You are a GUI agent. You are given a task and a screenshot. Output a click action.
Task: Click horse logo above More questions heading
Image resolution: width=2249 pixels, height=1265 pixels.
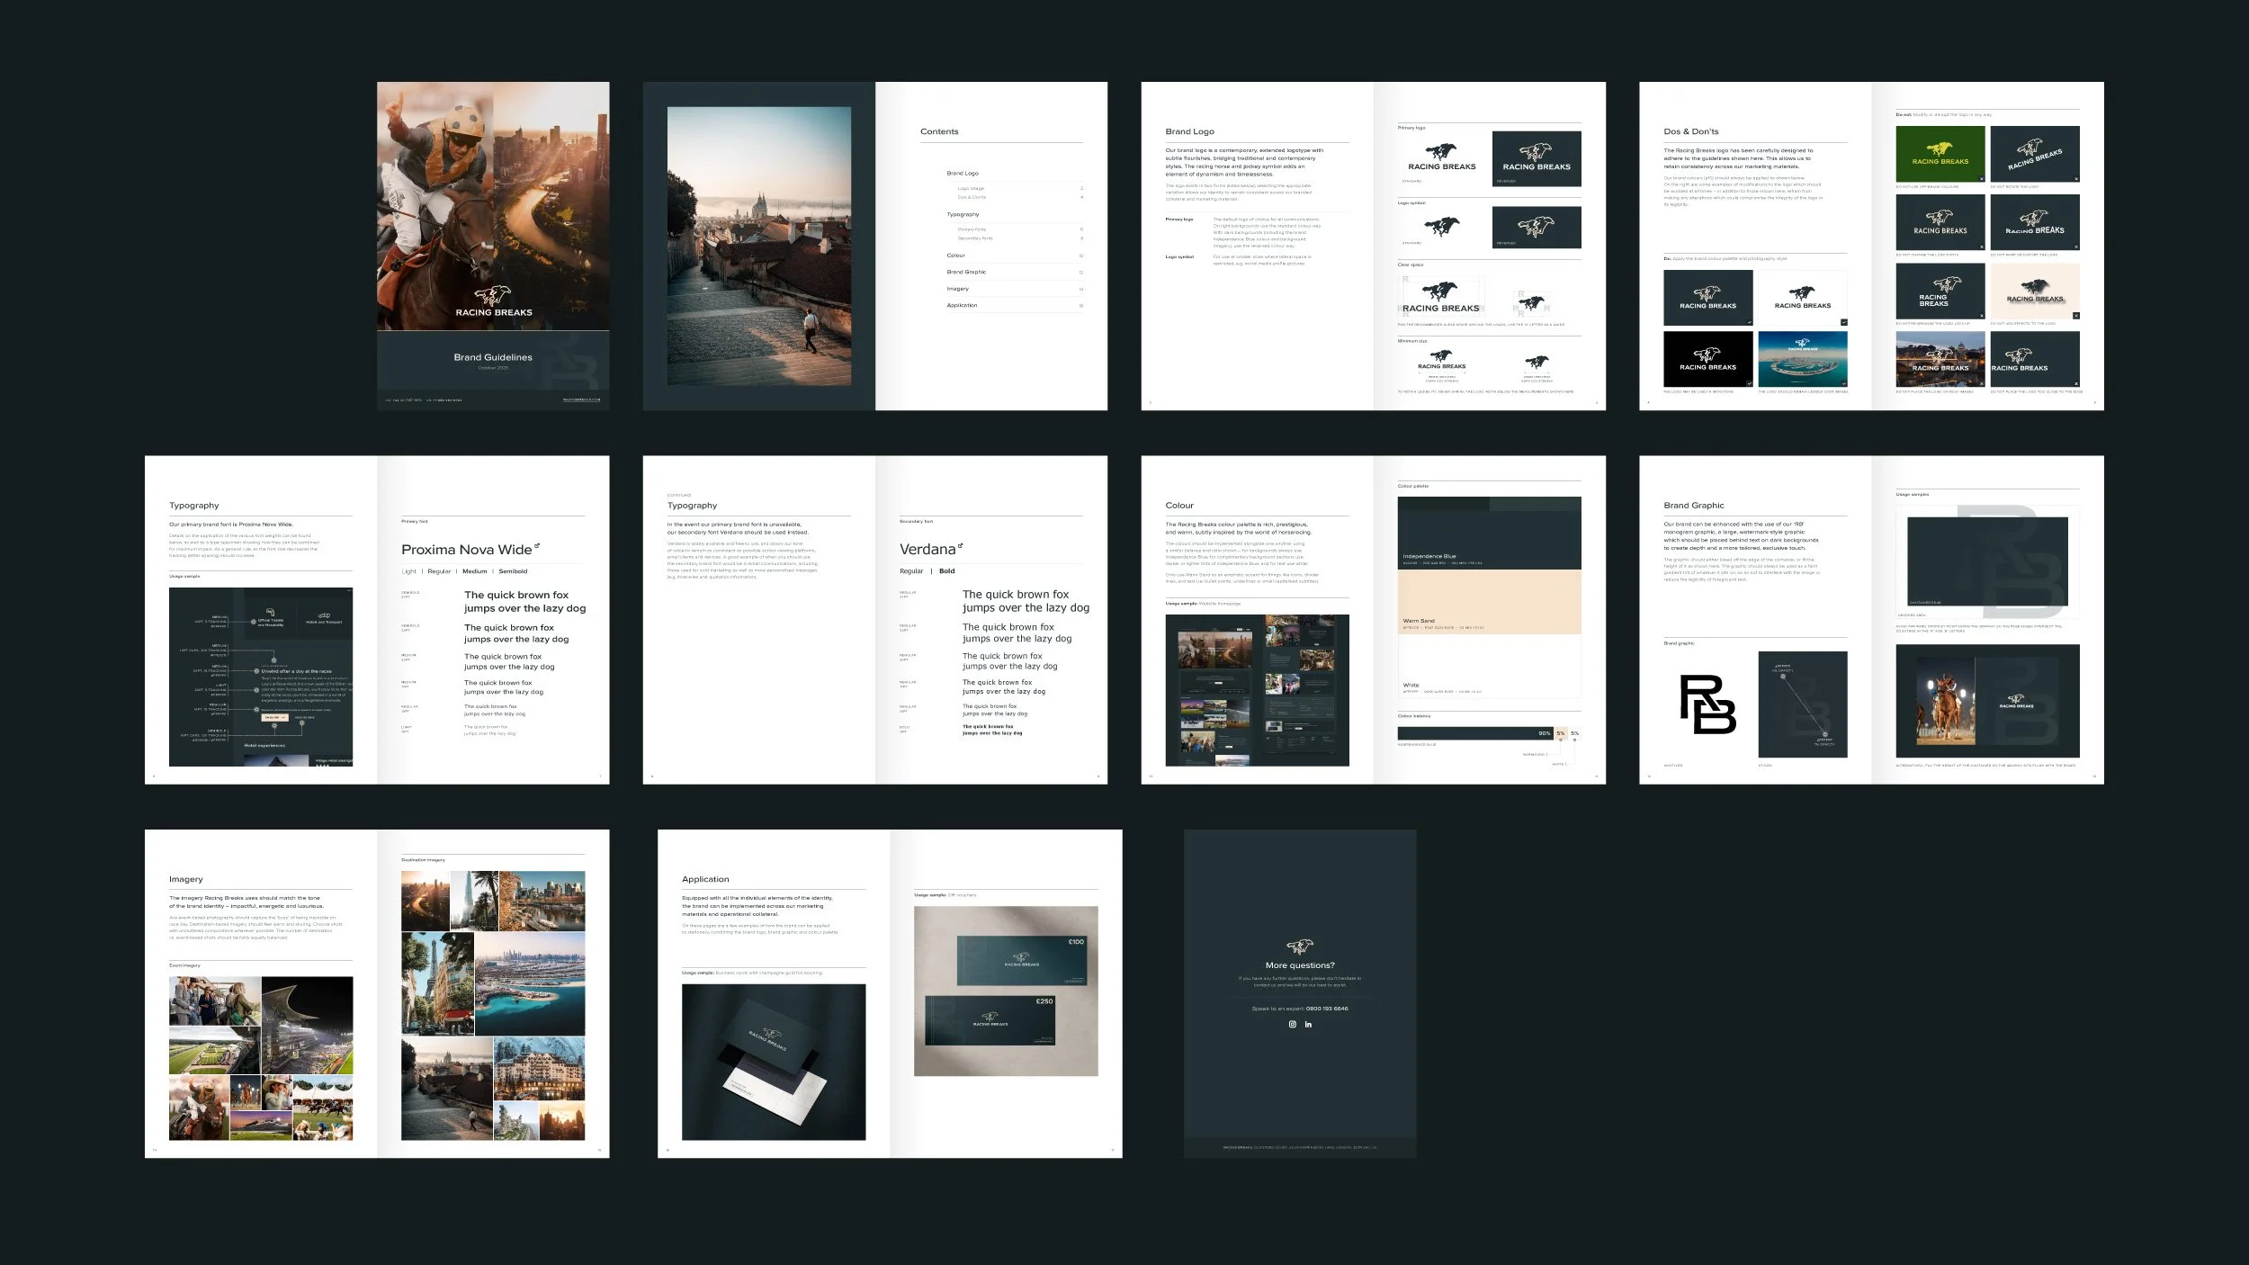pyautogui.click(x=1300, y=947)
